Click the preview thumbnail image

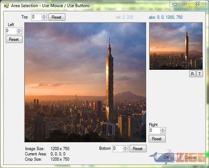176,46
